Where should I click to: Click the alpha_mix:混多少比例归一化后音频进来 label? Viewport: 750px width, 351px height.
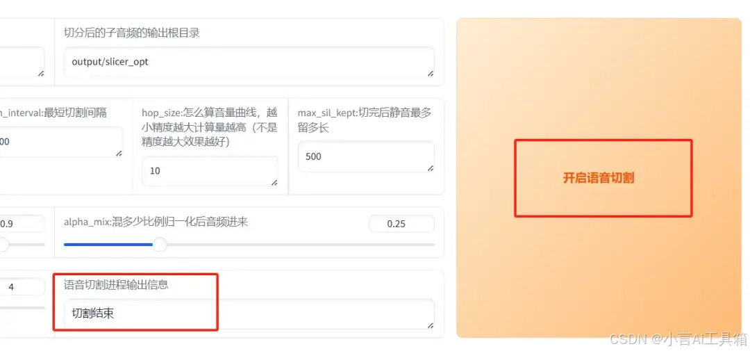click(x=156, y=222)
